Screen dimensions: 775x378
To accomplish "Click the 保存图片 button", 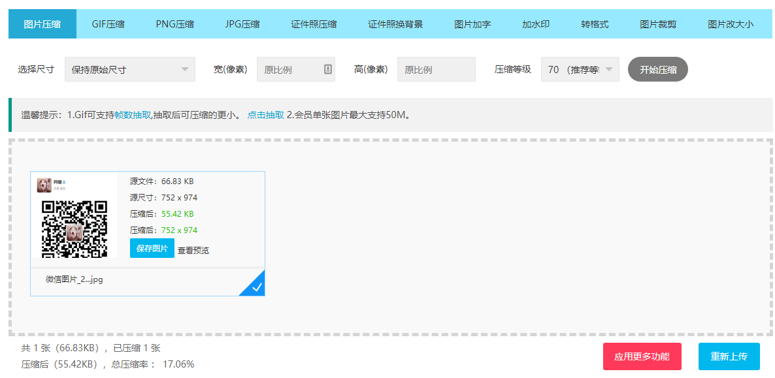I will pyautogui.click(x=152, y=248).
